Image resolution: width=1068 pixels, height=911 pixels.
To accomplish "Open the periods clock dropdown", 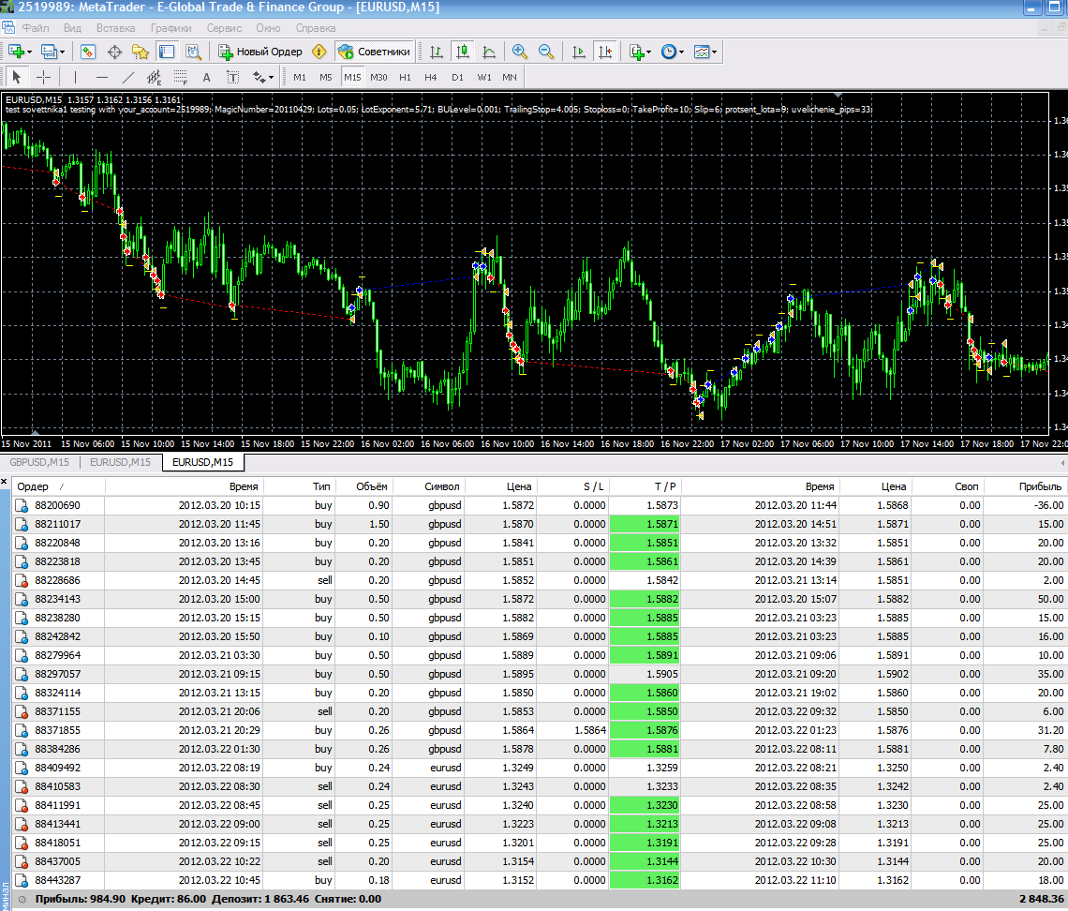I will (x=673, y=52).
